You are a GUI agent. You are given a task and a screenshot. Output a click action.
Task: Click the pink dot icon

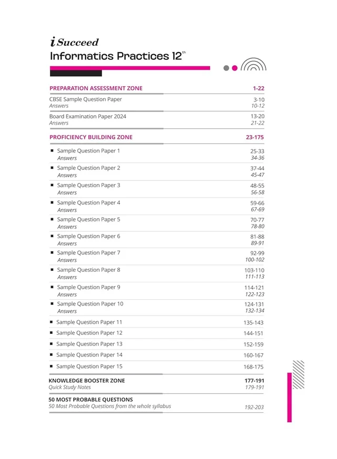tap(234, 68)
